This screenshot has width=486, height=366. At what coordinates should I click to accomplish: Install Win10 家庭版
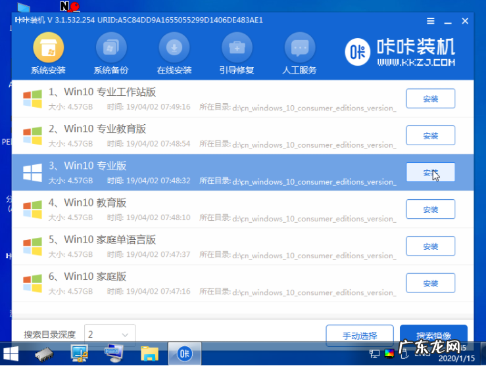coord(431,283)
